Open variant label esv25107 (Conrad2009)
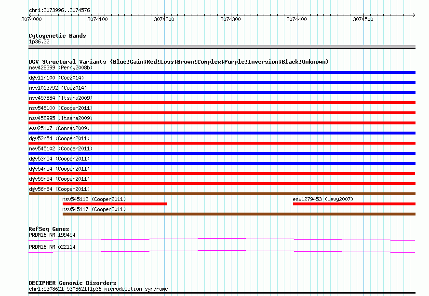The height and width of the screenshot is (296, 429). 59,128
